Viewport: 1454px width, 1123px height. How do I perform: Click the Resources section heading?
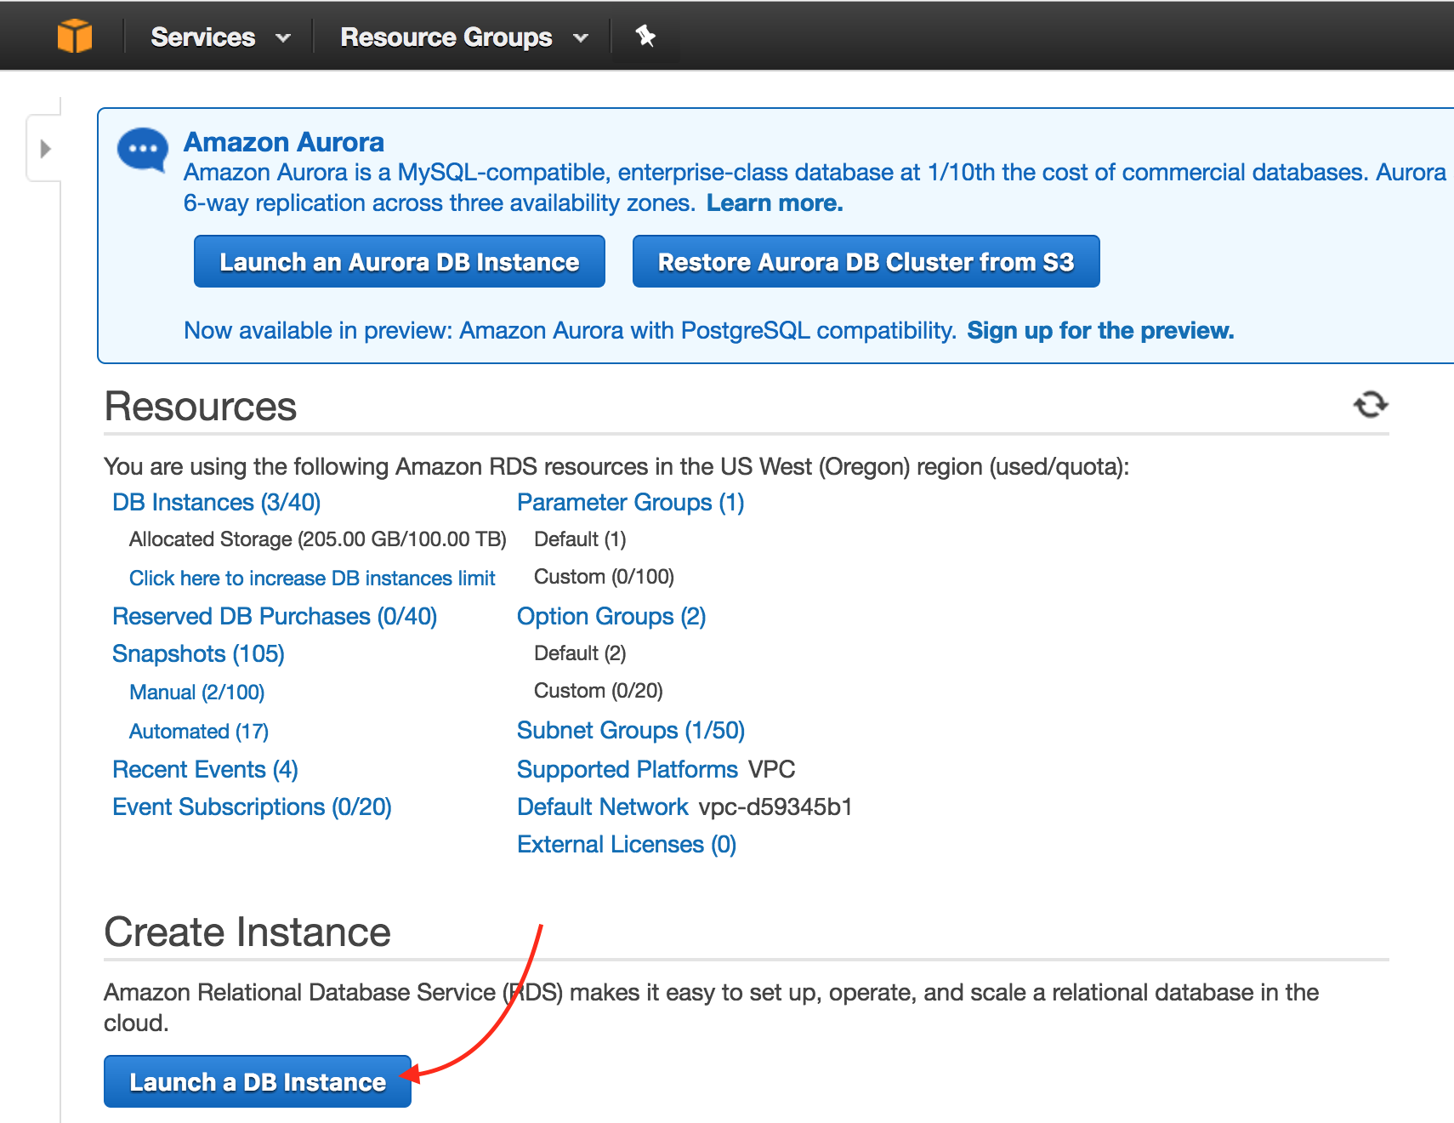click(x=201, y=406)
